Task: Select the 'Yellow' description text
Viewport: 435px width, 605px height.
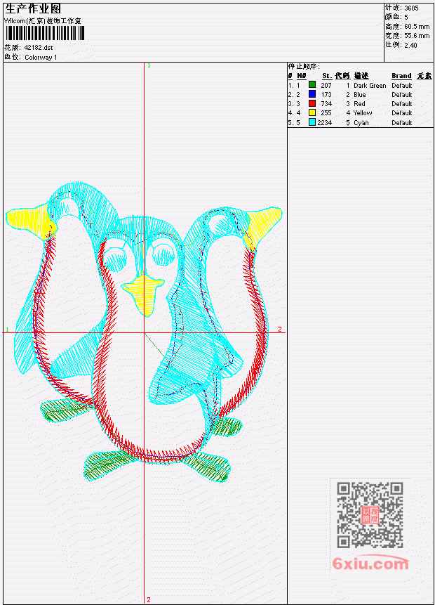Action: coord(363,113)
